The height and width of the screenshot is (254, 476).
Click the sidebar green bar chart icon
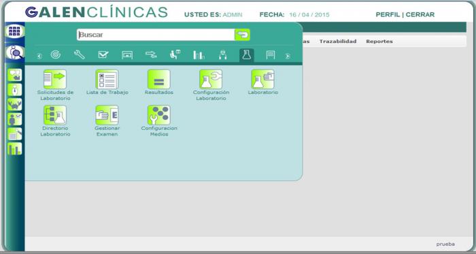[x=14, y=148]
